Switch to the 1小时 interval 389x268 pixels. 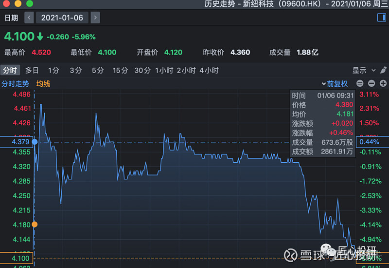click(164, 70)
